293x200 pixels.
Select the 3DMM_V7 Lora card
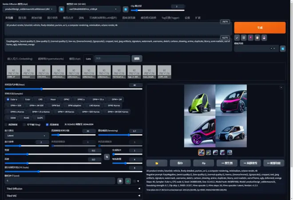click(x=13, y=72)
